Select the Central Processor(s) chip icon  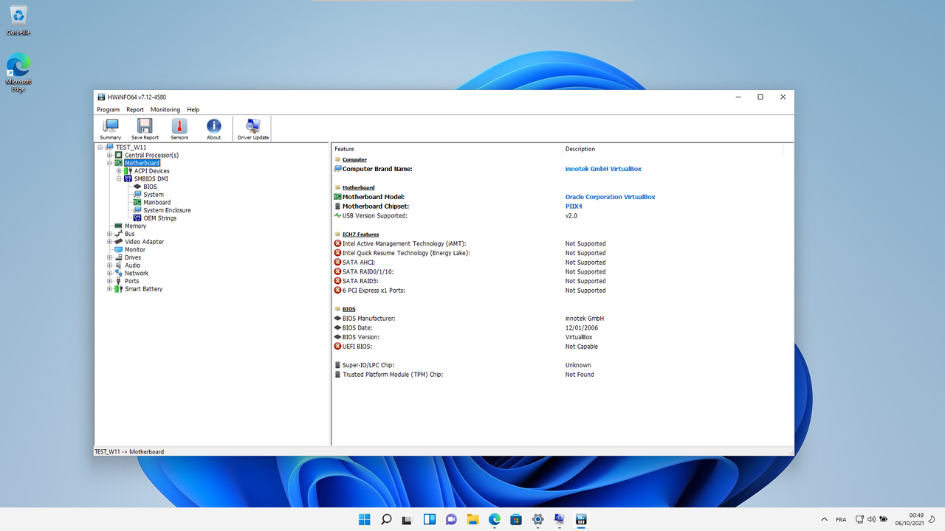(119, 155)
